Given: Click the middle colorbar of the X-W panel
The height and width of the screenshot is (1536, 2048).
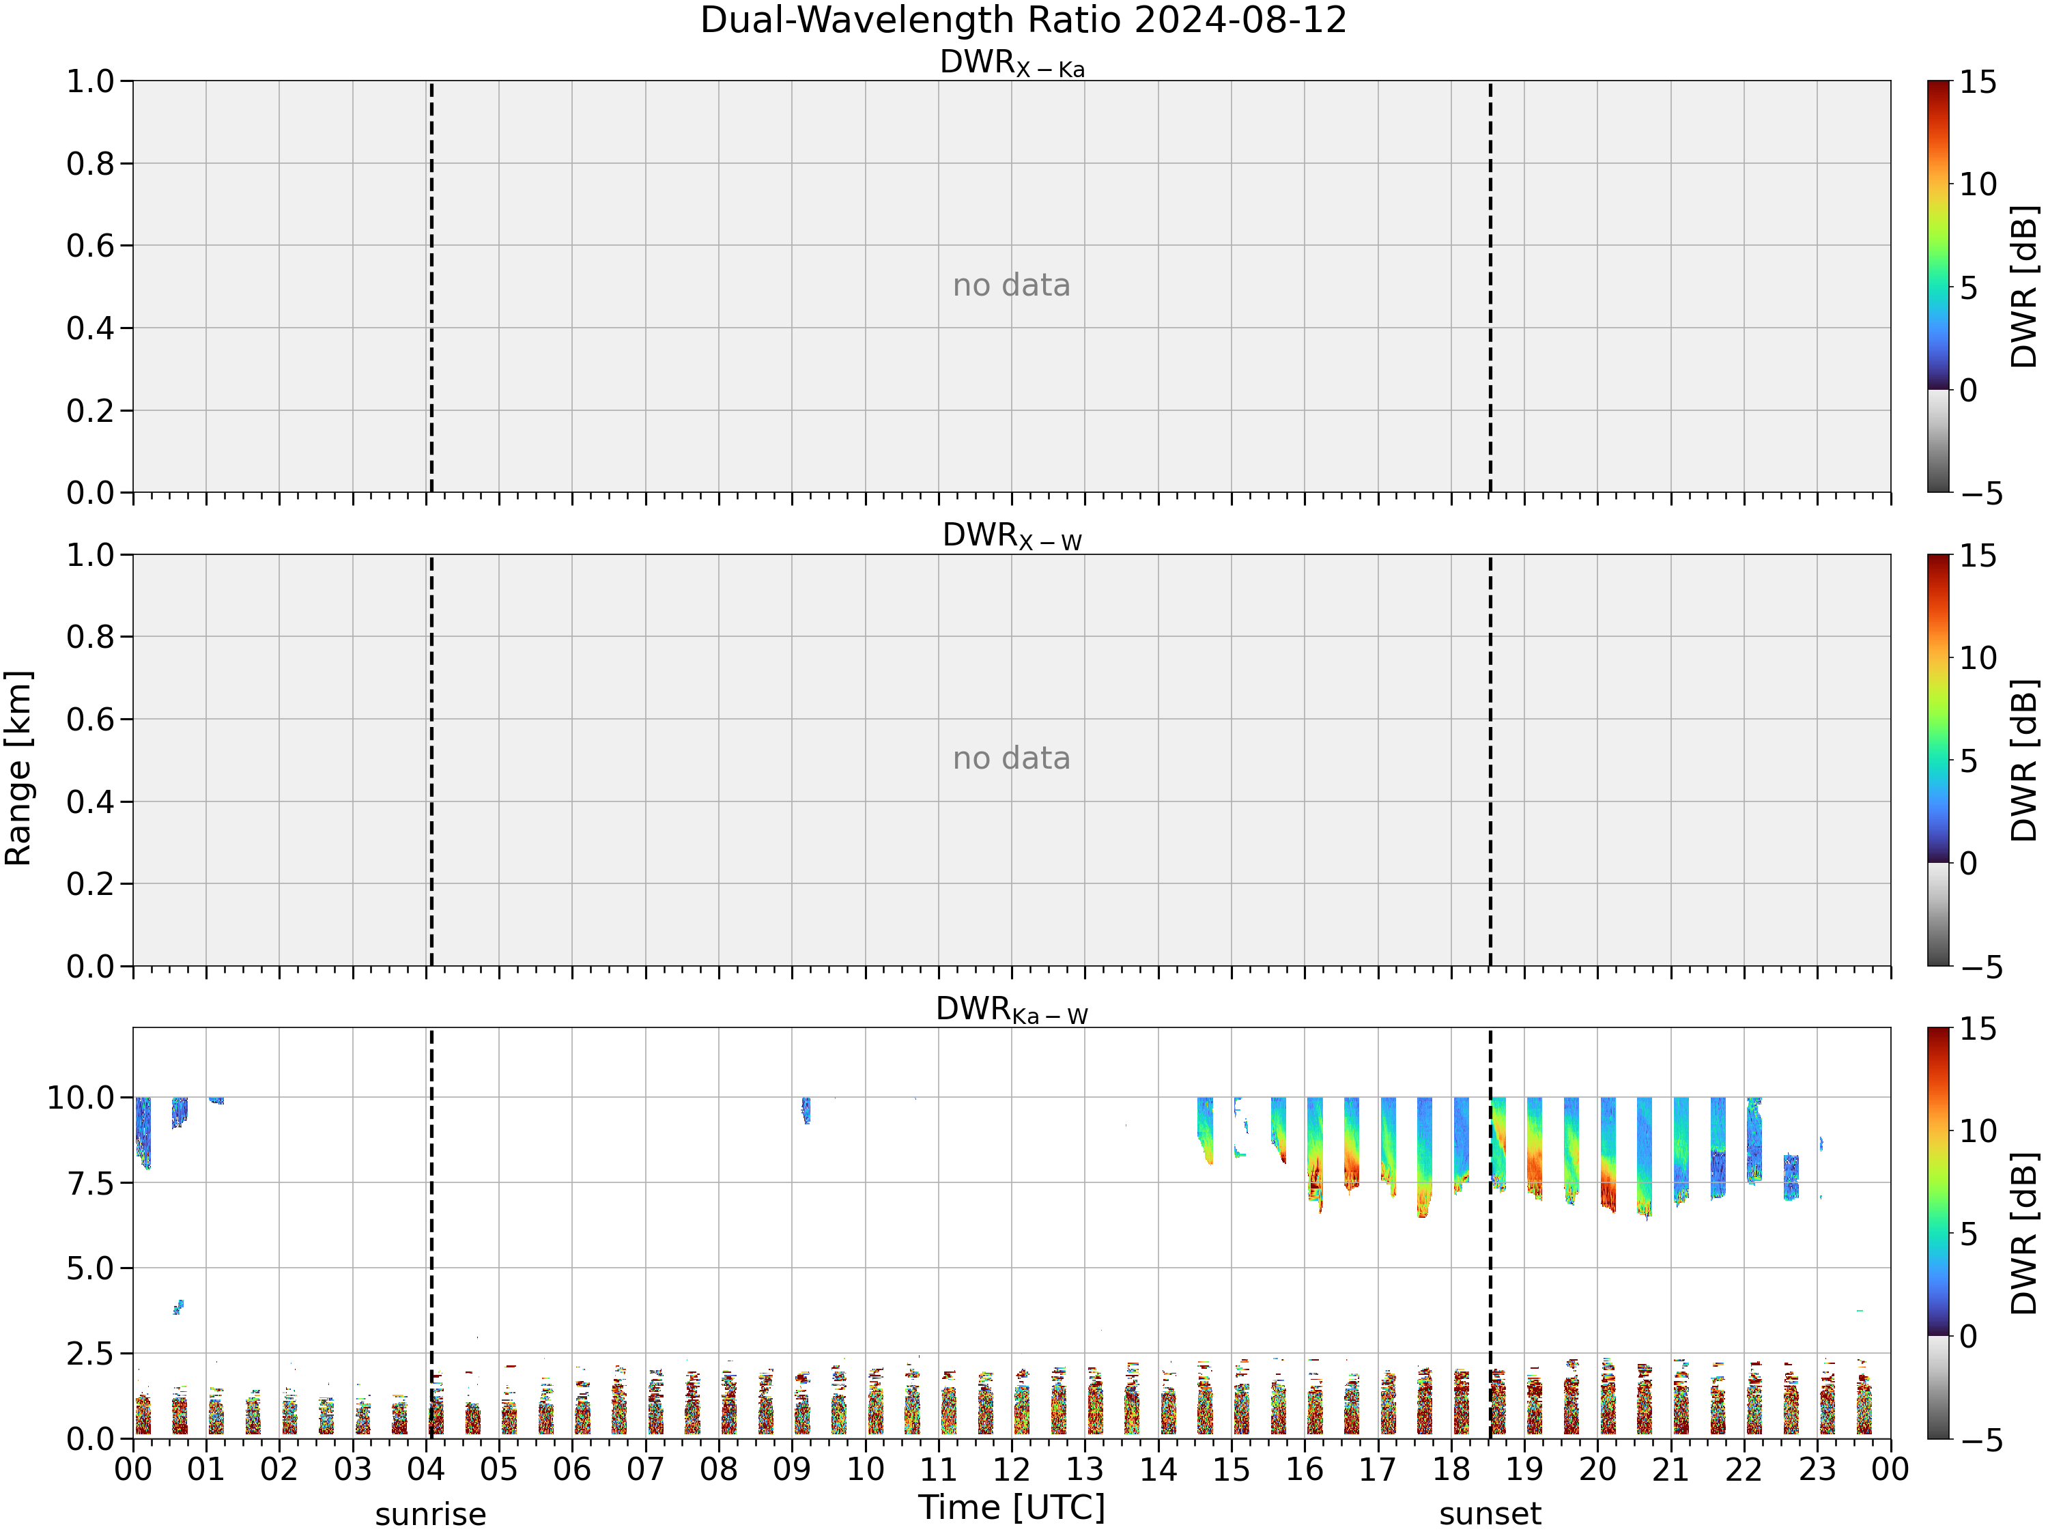Looking at the screenshot, I should (x=1939, y=760).
